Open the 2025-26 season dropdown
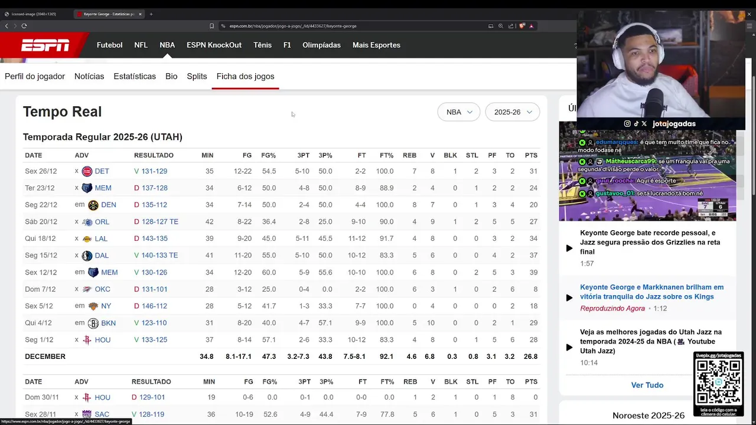Viewport: 756px width, 425px height. (513, 112)
